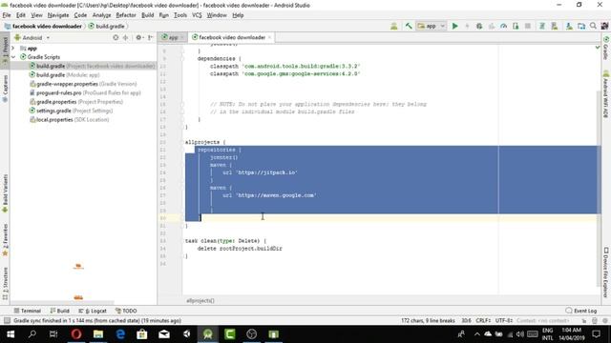The width and height of the screenshot is (611, 343).
Task: Toggle tool window bars icon in status bar
Action: (7, 320)
